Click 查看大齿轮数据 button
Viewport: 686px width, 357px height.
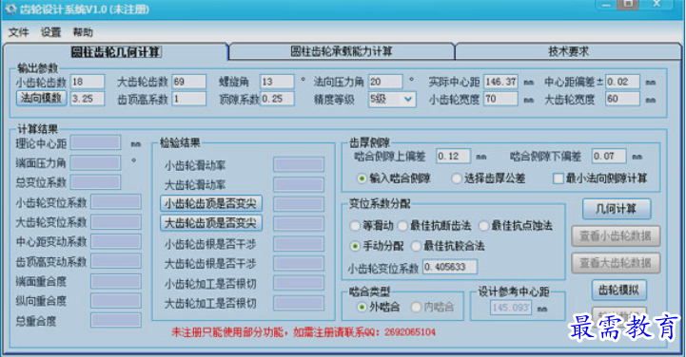click(x=616, y=263)
